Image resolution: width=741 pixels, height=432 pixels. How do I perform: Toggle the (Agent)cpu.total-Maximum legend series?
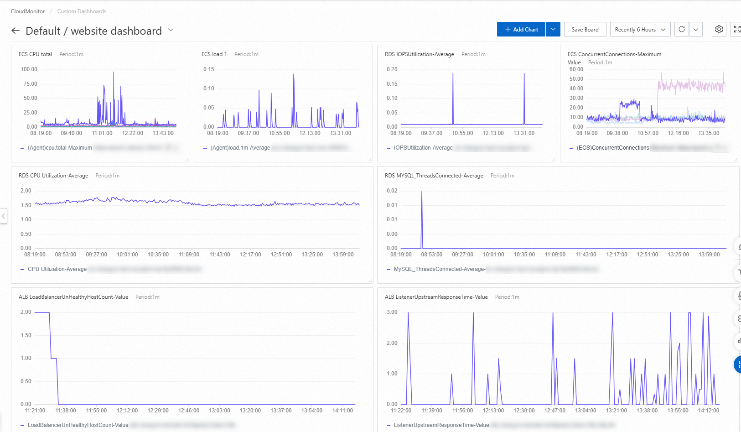pyautogui.click(x=59, y=148)
